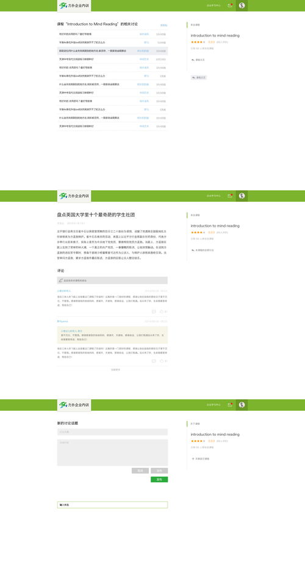Click the pencil icon in the comment box
The width and height of the screenshot is (305, 571).
pyautogui.click(x=60, y=280)
